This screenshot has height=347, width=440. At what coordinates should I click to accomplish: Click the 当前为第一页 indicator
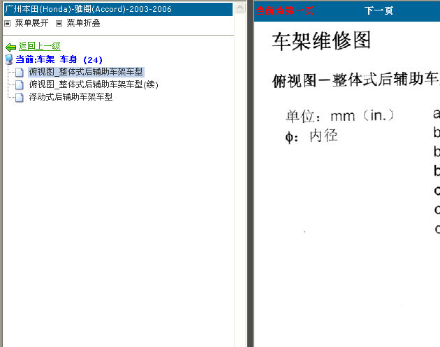pyautogui.click(x=284, y=10)
